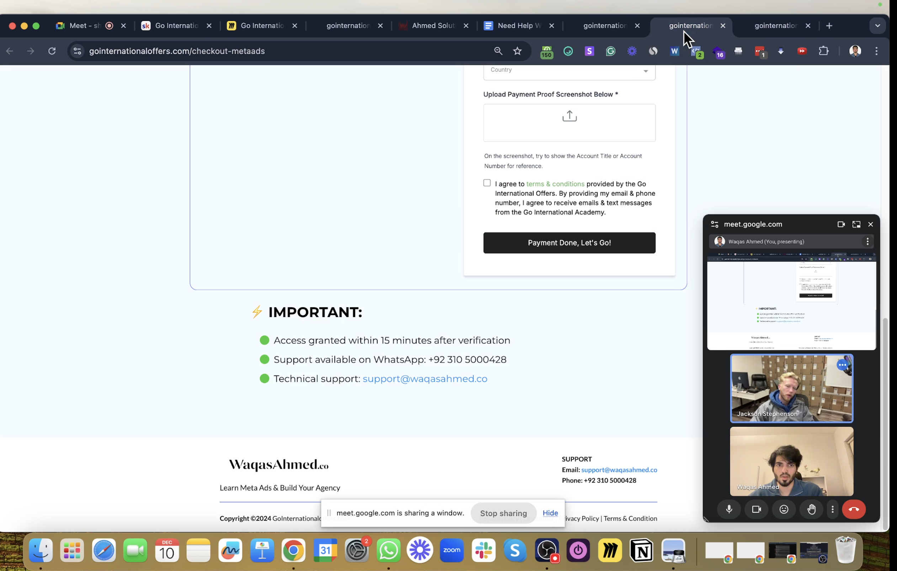The height and width of the screenshot is (571, 897).
Task: Click the upload payment proof icon
Action: (569, 116)
